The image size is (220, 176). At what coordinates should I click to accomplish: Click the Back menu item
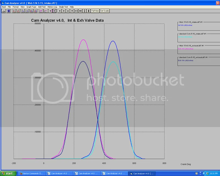(4, 7)
